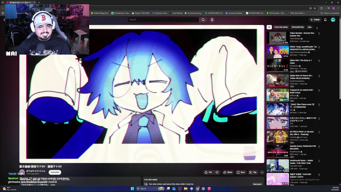
Task: Open the Animated Subtitles bookmark
Action: [234, 13]
